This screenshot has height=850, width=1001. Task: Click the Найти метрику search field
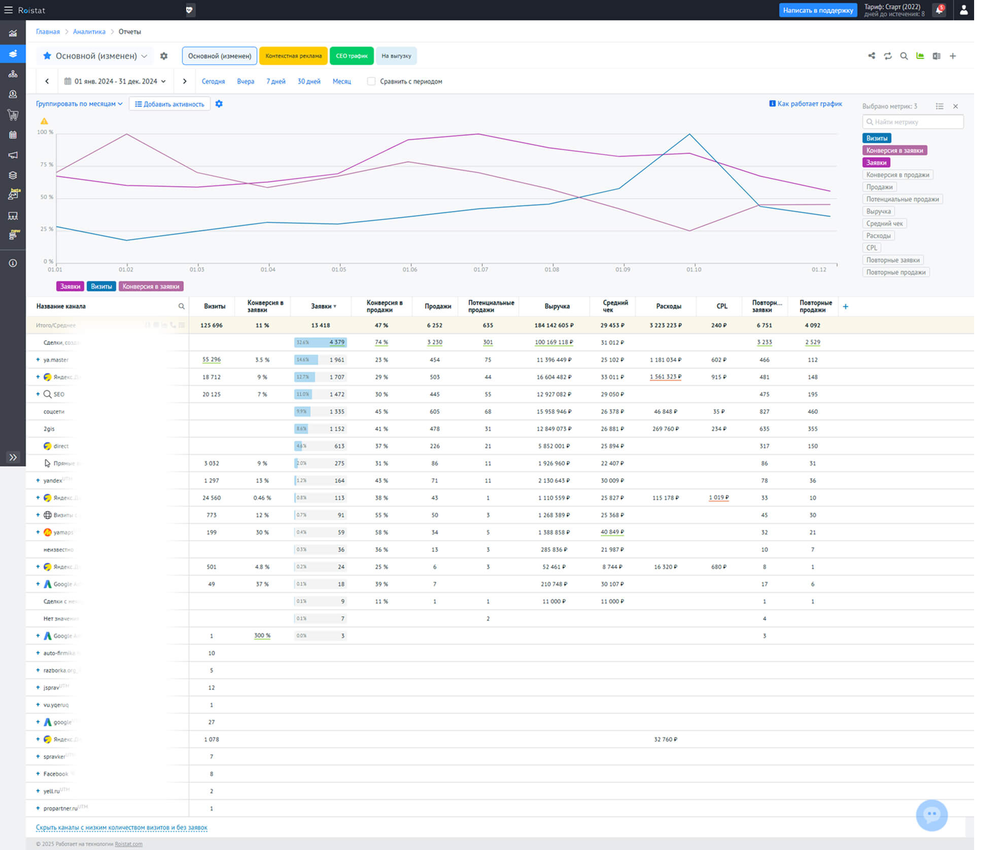click(912, 122)
